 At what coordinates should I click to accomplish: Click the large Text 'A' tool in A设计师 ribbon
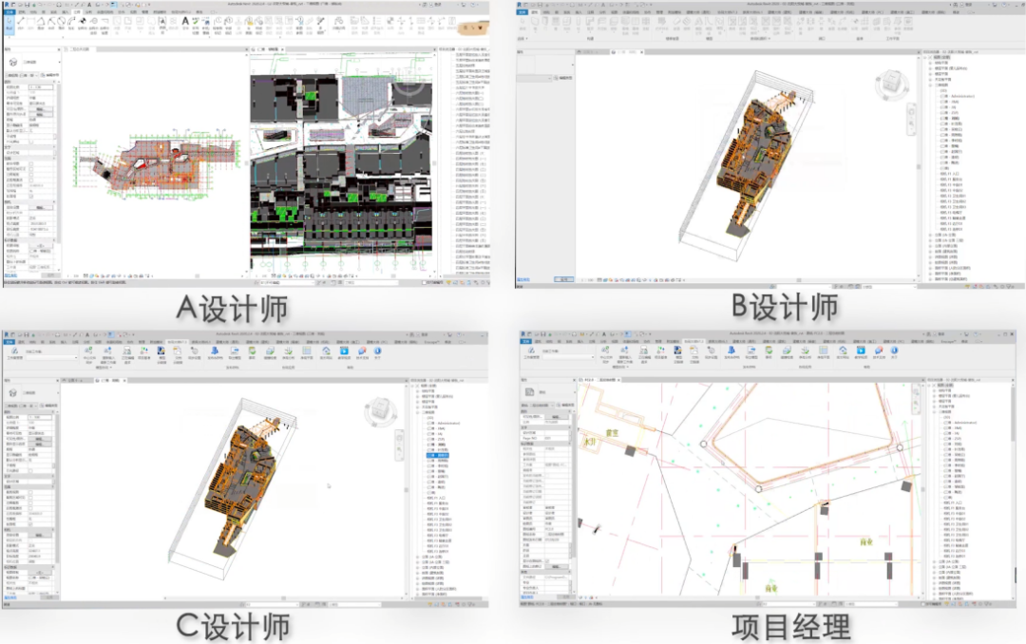tap(185, 23)
